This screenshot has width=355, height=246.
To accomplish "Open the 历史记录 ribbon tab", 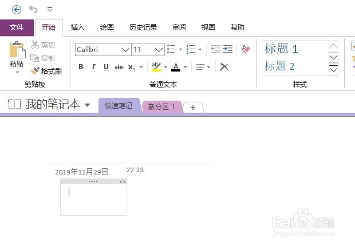I will point(143,27).
